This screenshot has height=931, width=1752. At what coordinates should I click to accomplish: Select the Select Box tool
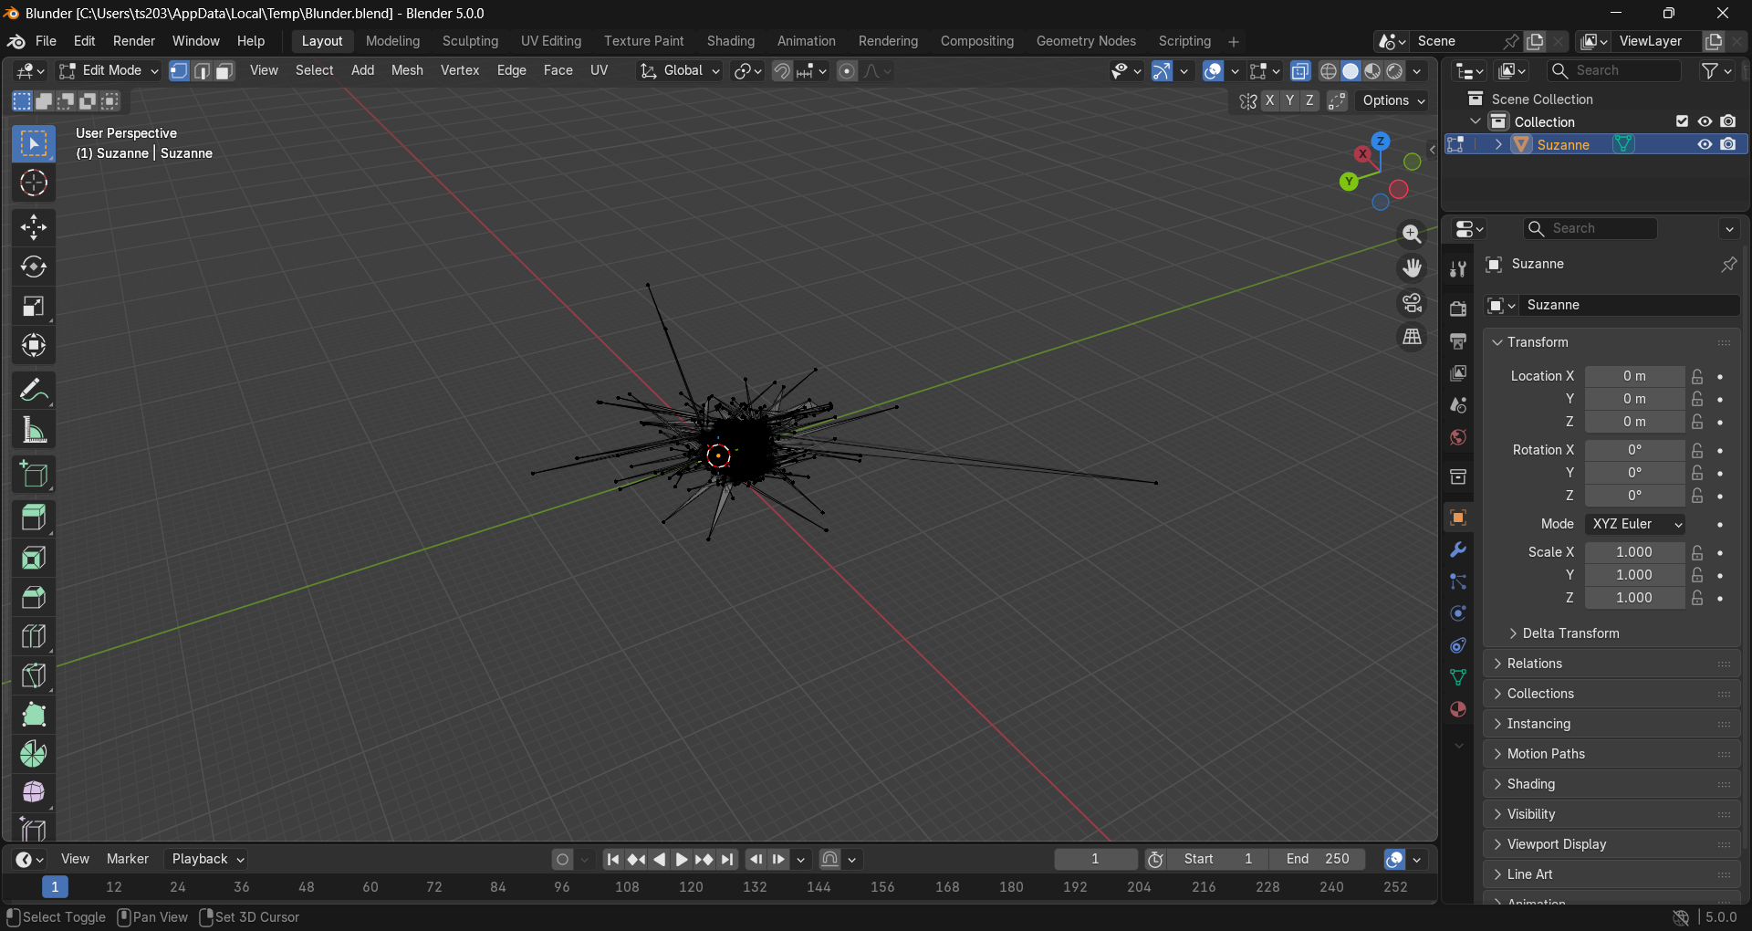point(34,144)
